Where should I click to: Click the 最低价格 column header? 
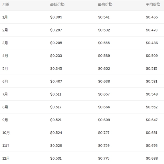pos(57,4)
